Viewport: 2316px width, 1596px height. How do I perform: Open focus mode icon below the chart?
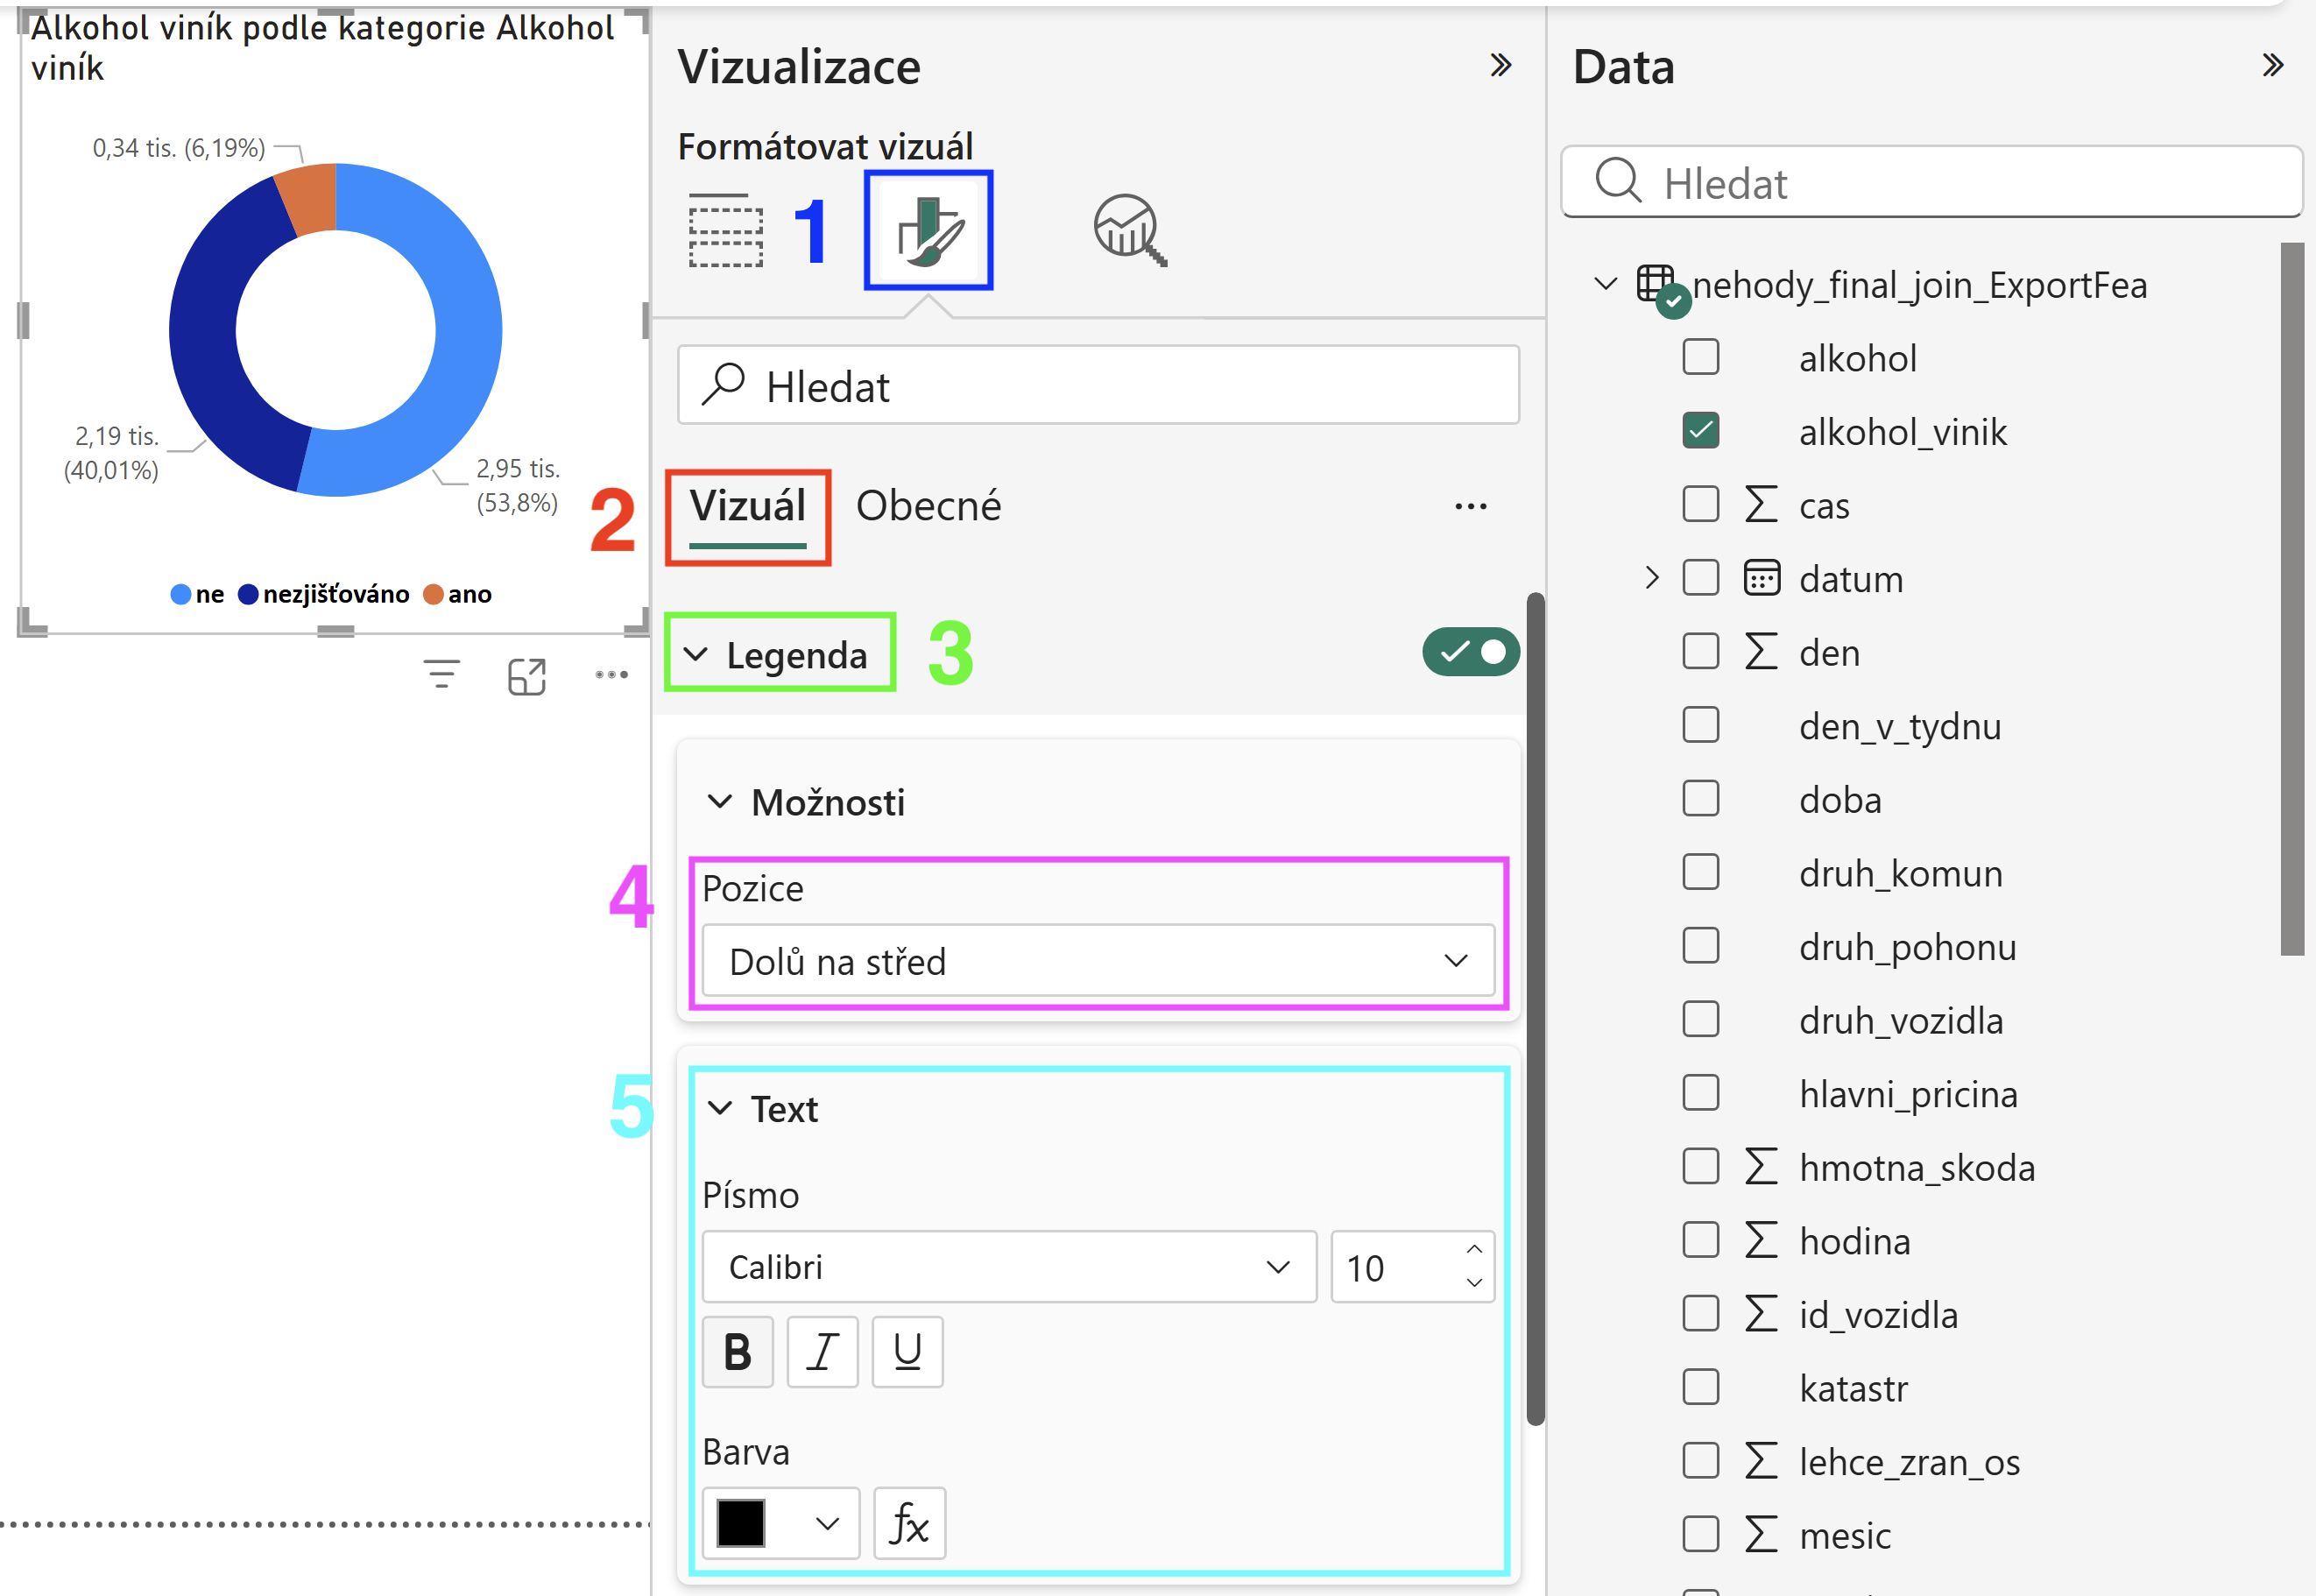click(x=527, y=676)
